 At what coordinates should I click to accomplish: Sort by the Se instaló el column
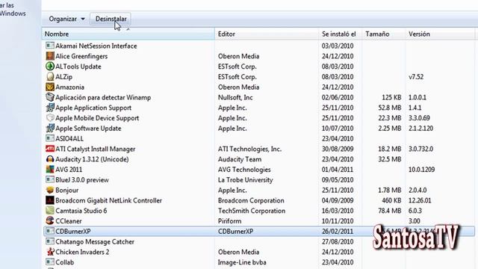pyautogui.click(x=341, y=34)
